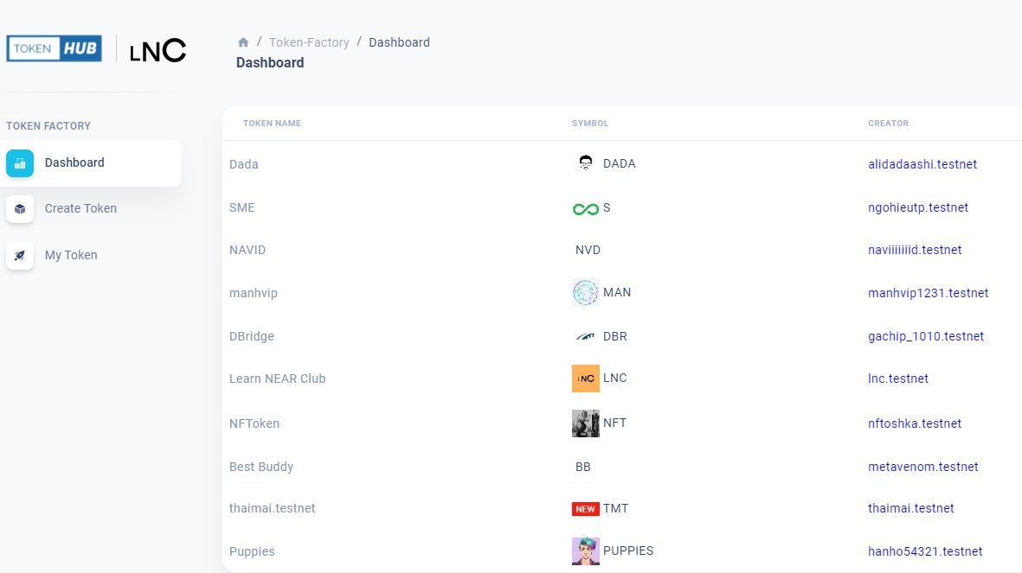Click the DADA token face icon
The height and width of the screenshot is (573, 1022).
586,163
